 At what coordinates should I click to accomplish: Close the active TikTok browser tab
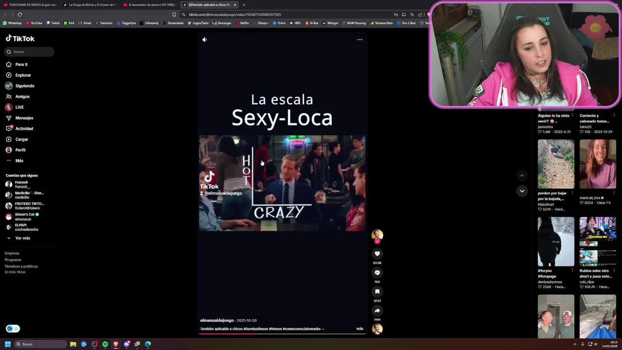[x=235, y=5]
